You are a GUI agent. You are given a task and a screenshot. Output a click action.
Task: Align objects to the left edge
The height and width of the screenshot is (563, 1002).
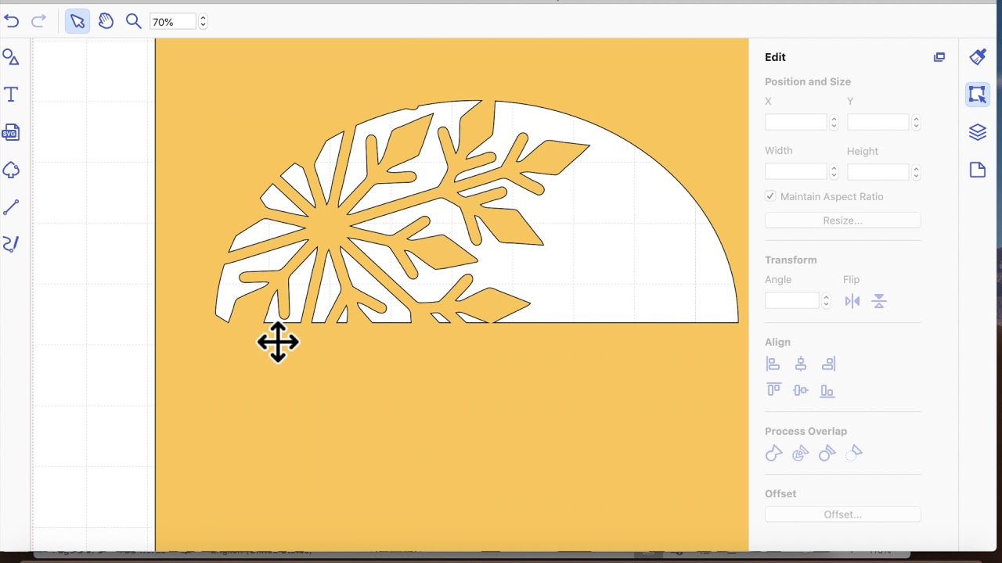coord(773,364)
